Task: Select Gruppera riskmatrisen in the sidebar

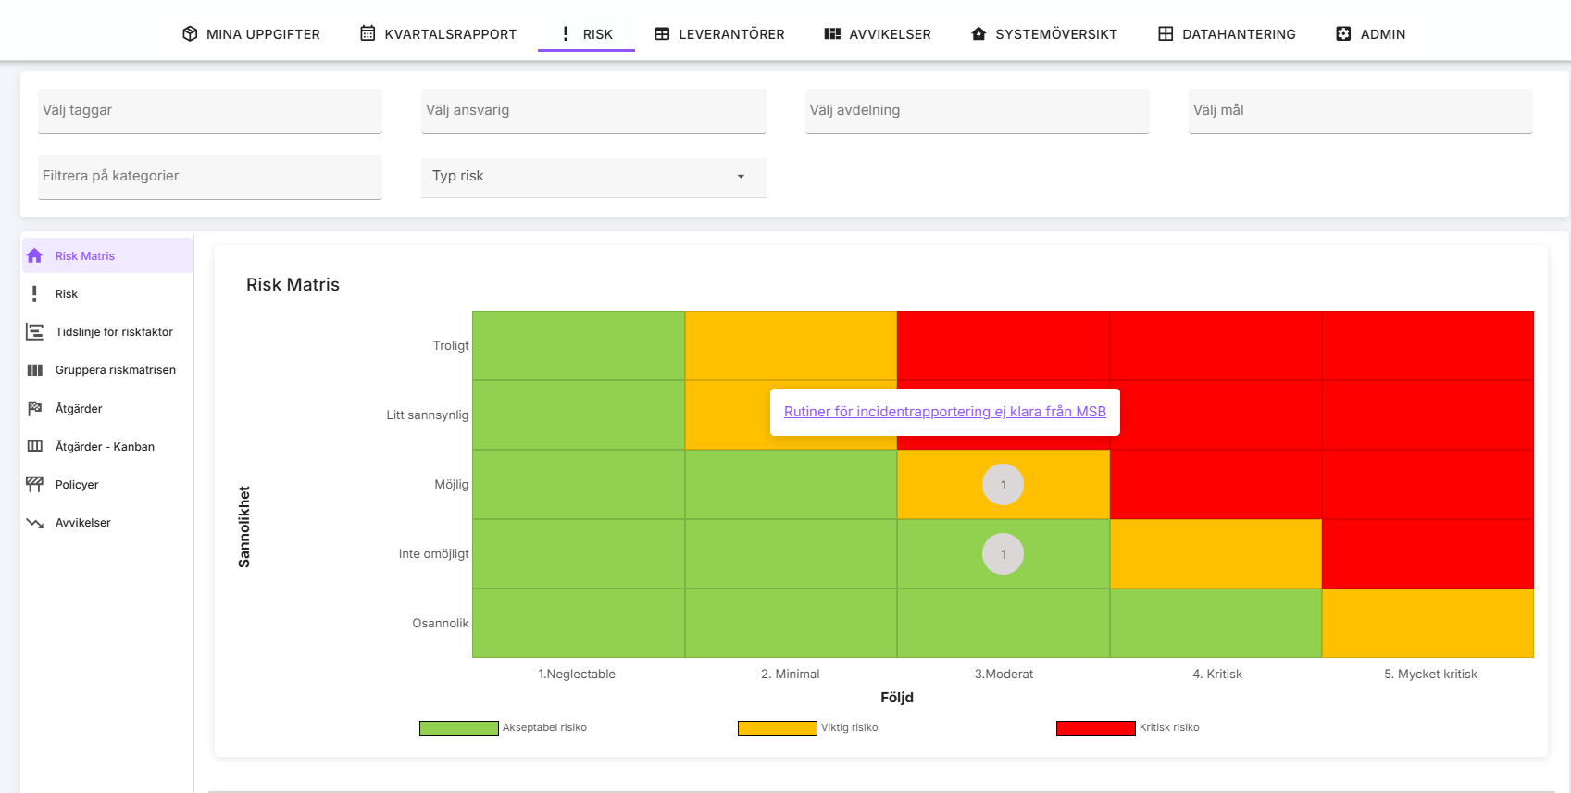Action: tap(115, 370)
